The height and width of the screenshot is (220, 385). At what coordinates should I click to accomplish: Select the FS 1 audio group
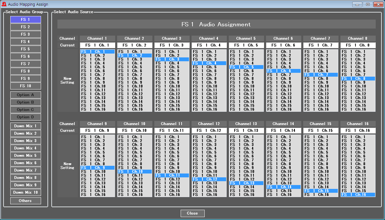tap(25, 20)
